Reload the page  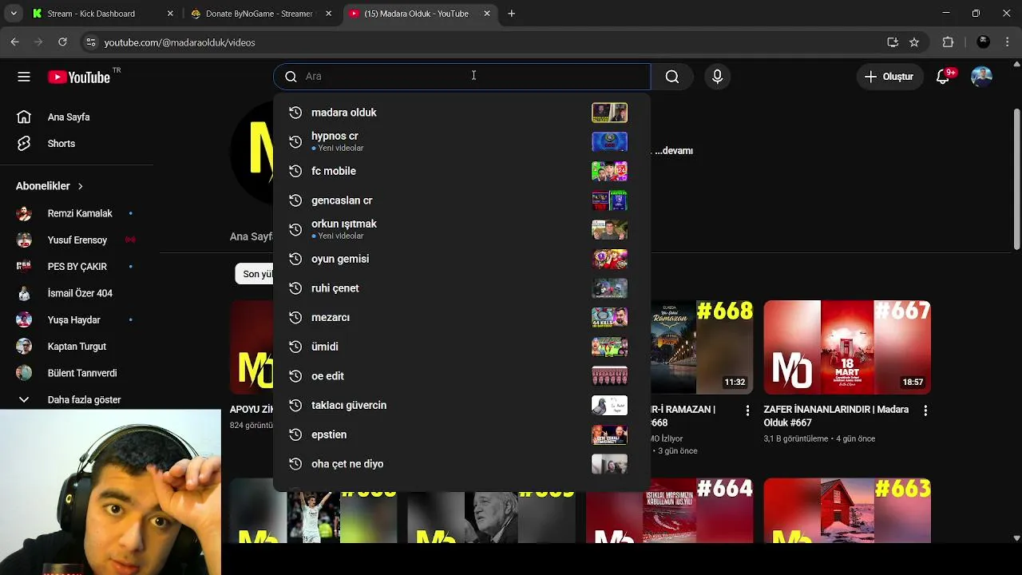(62, 42)
